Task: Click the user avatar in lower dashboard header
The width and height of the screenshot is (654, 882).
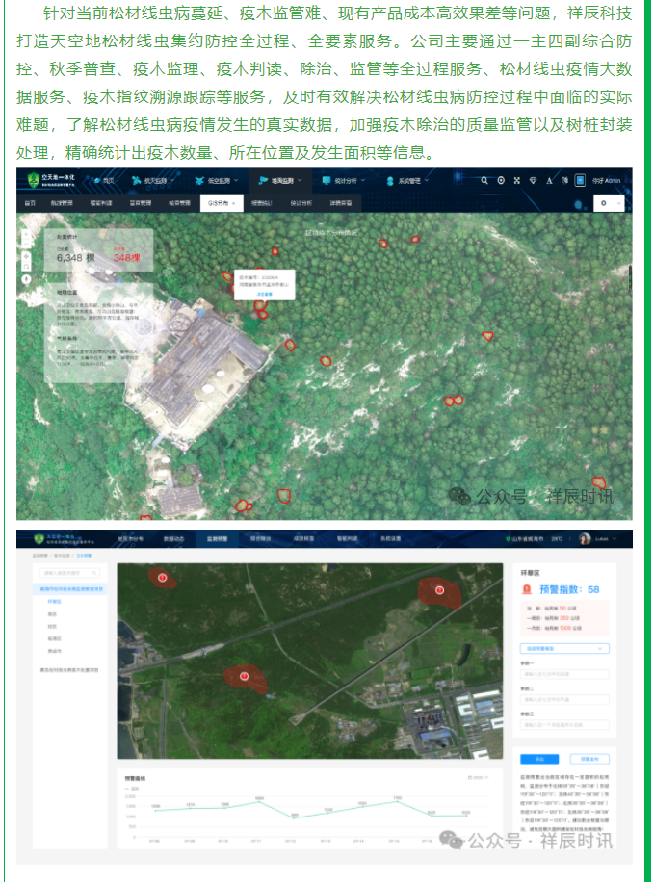Action: click(x=584, y=539)
